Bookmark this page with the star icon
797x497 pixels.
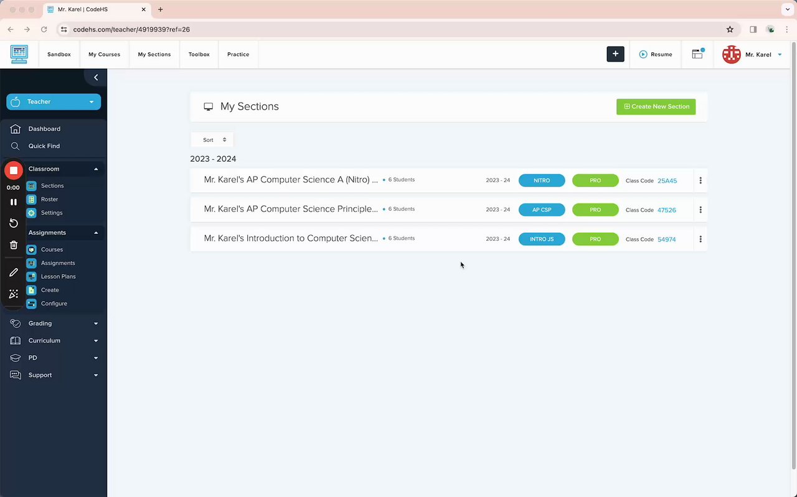[730, 29]
